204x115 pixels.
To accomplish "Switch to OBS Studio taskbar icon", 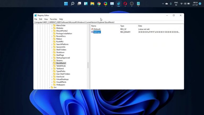I will [x=132, y=4].
